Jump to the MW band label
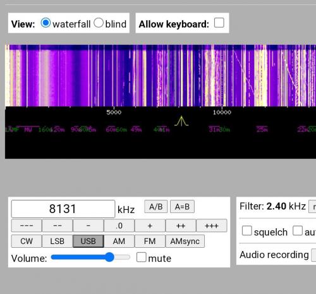This screenshot has width=316, height=294. point(28,130)
